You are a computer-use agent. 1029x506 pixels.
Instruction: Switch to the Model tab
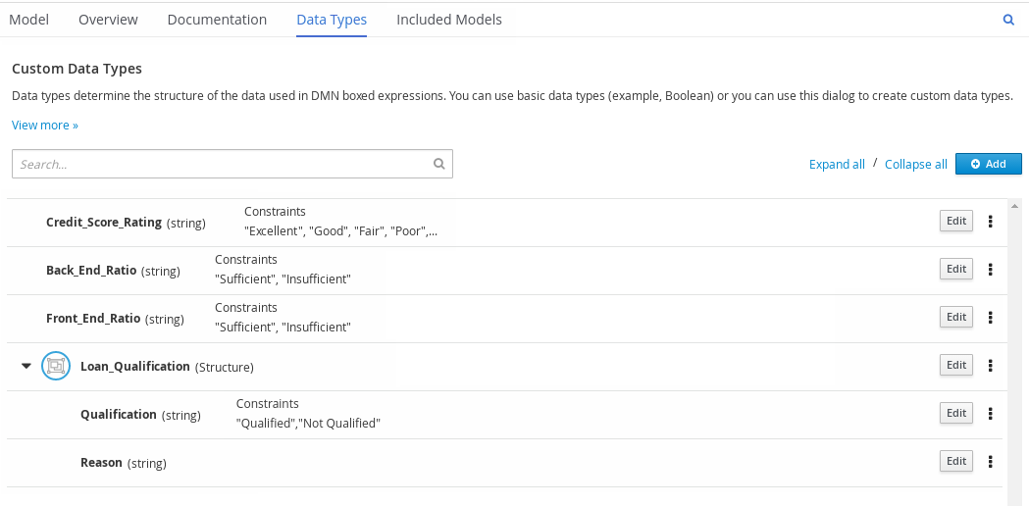(28, 20)
